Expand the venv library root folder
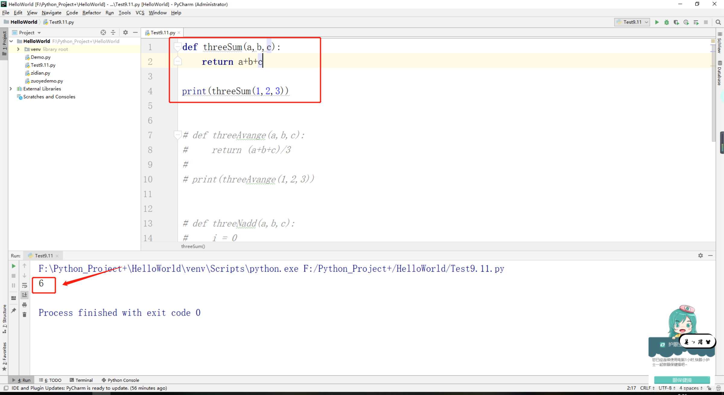The height and width of the screenshot is (395, 724). pos(18,49)
